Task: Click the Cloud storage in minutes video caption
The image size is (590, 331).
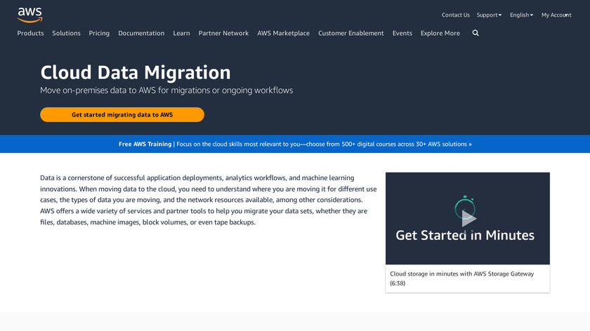Action: click(x=461, y=278)
